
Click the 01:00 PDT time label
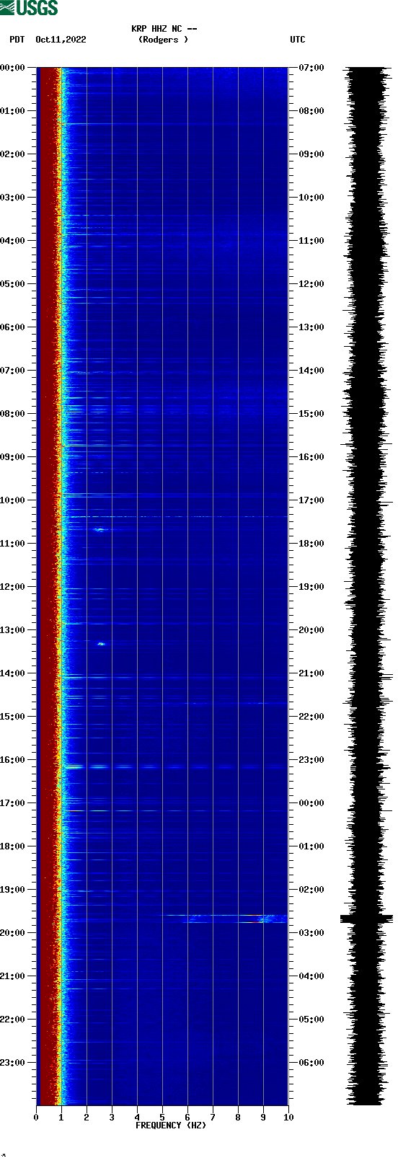pos(13,111)
